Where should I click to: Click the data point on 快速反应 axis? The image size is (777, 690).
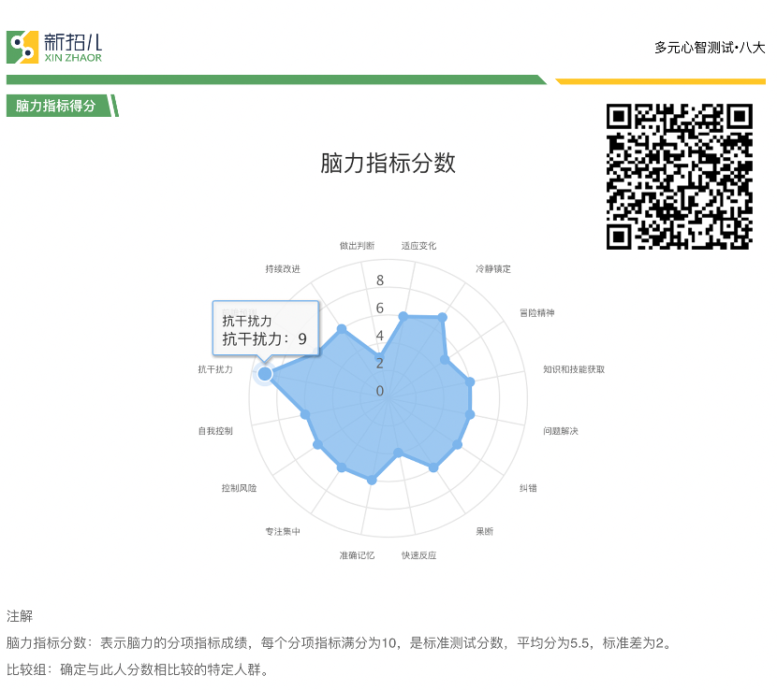point(398,453)
